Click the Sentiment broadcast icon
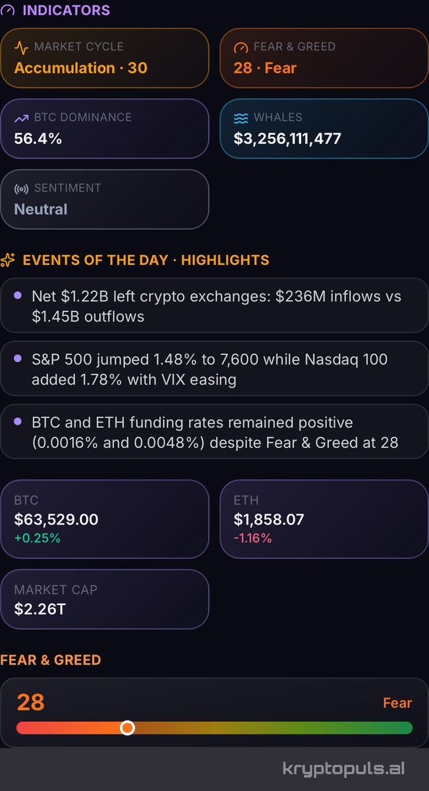The width and height of the screenshot is (429, 791). click(x=22, y=189)
